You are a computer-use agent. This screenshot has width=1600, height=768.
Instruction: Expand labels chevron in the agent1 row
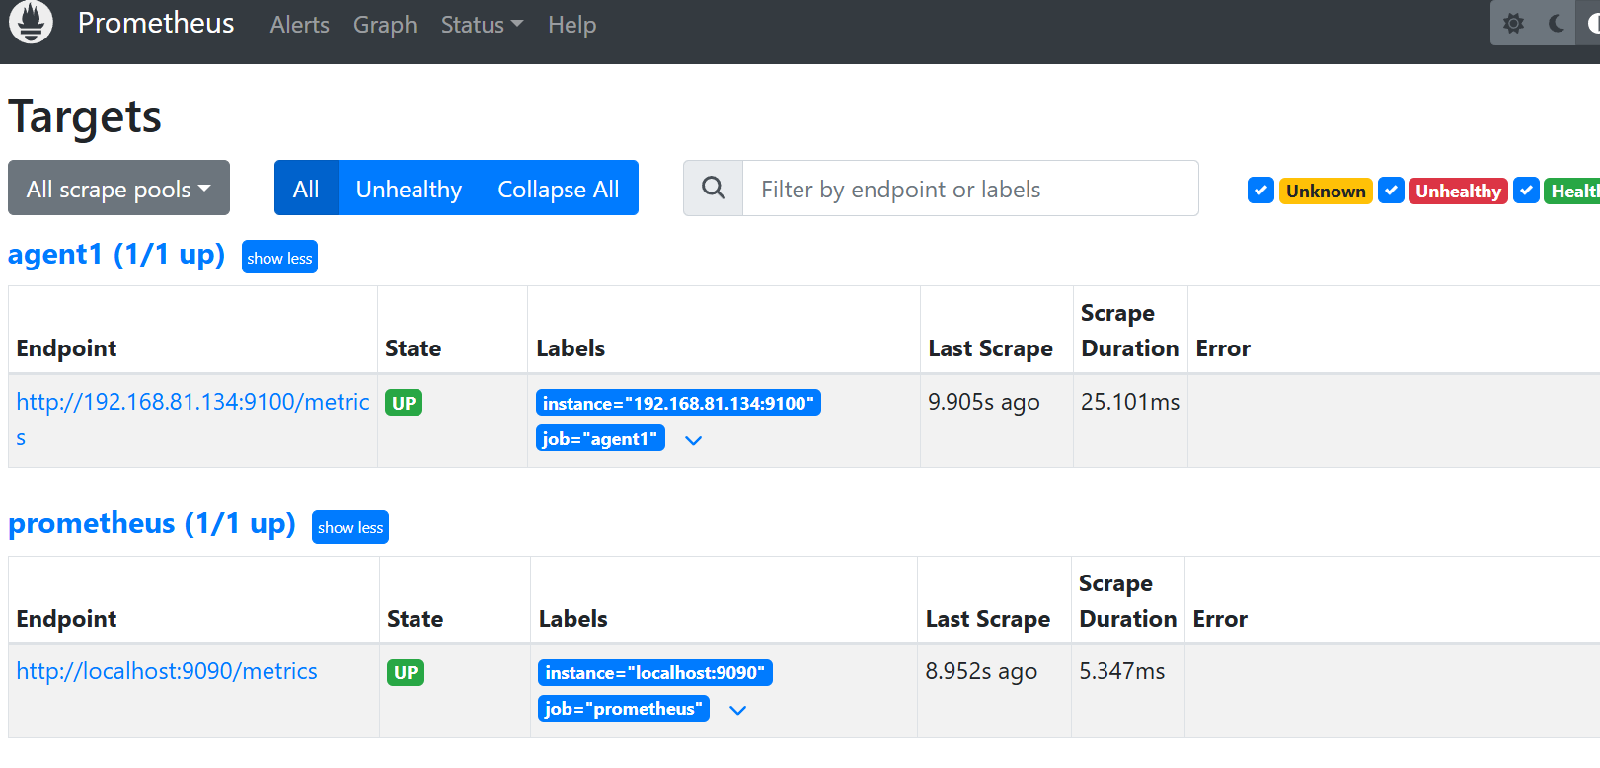click(x=694, y=440)
